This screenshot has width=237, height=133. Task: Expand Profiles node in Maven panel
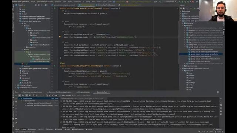[x=181, y=11]
